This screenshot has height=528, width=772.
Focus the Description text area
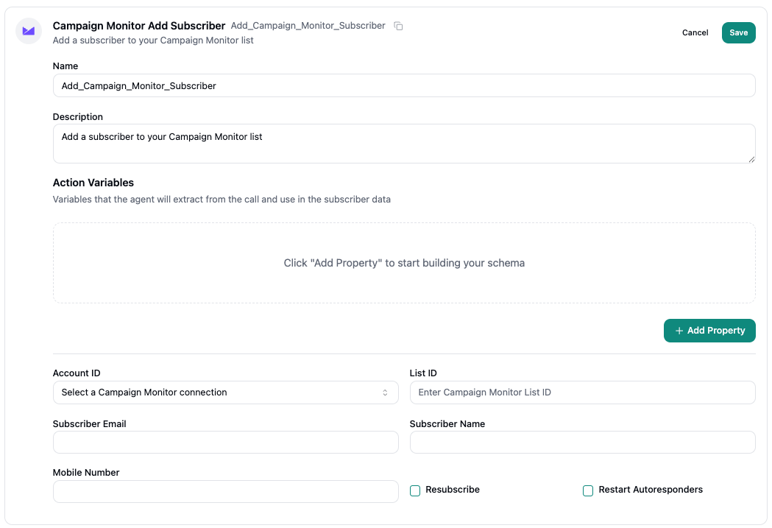[404, 144]
